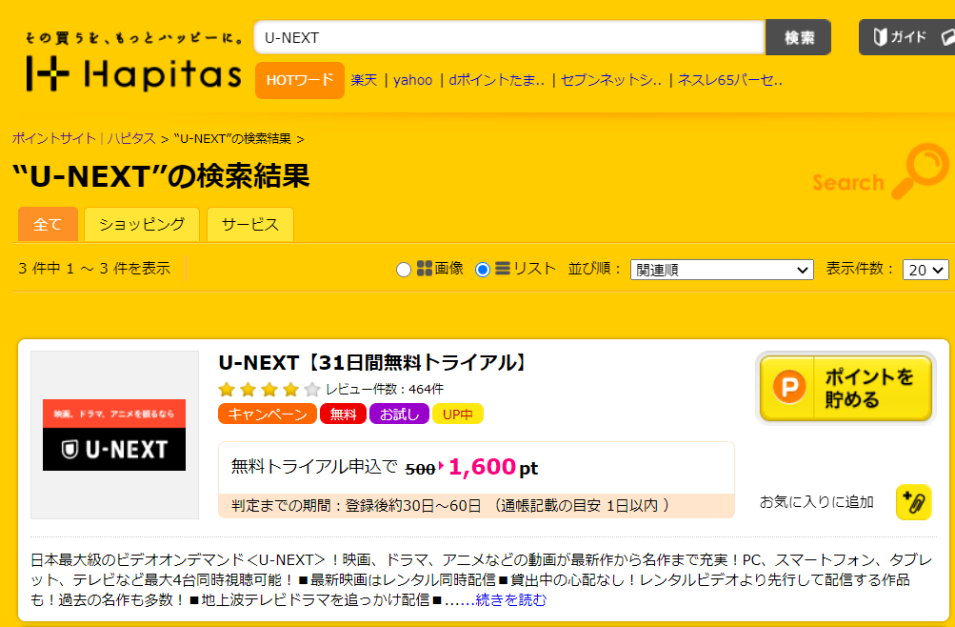Click the 判定までの期間 info line
Image resolution: width=955 pixels, height=627 pixels.
(476, 506)
